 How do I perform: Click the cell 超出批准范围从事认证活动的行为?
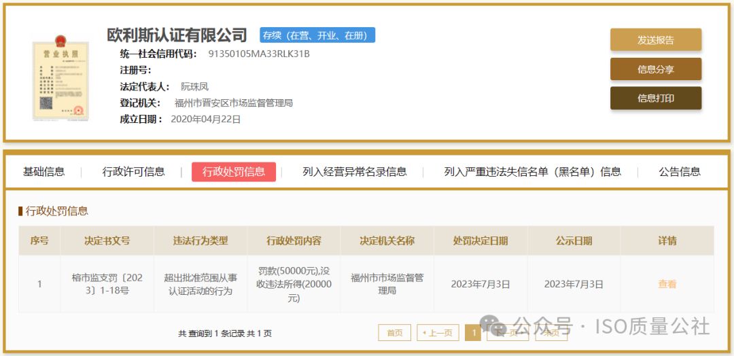[x=200, y=284]
